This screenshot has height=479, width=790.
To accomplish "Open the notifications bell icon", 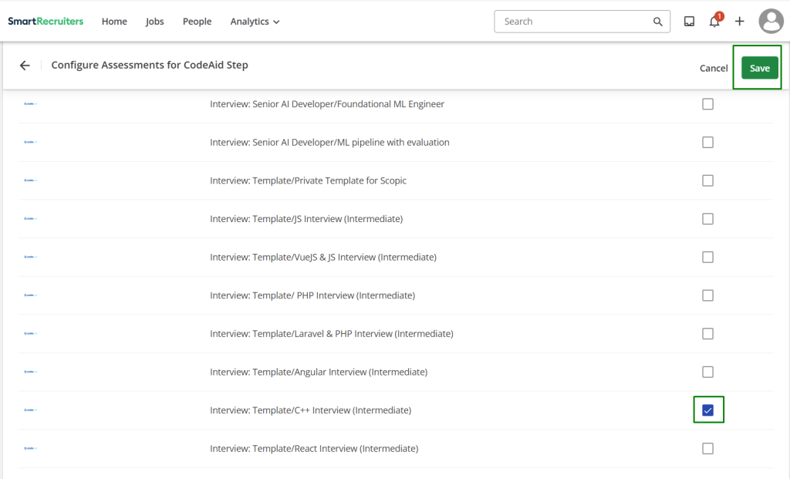I will [x=714, y=22].
